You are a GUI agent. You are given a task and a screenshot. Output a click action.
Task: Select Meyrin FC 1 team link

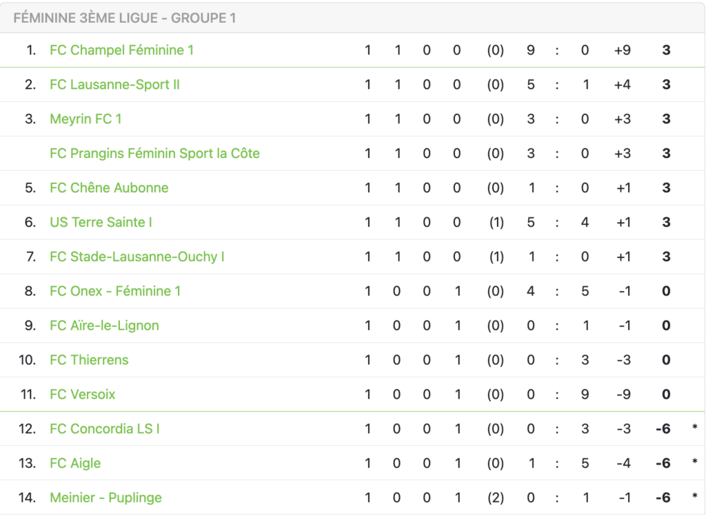85,119
